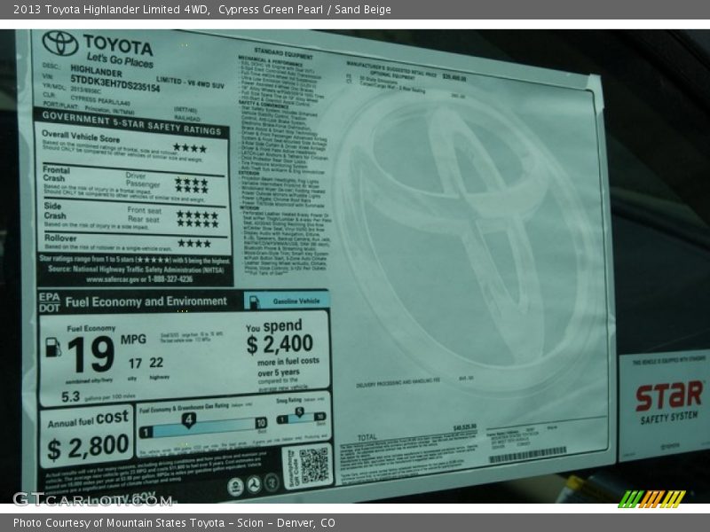Click the fuel pump icon beside 19 MPG

pos(53,348)
